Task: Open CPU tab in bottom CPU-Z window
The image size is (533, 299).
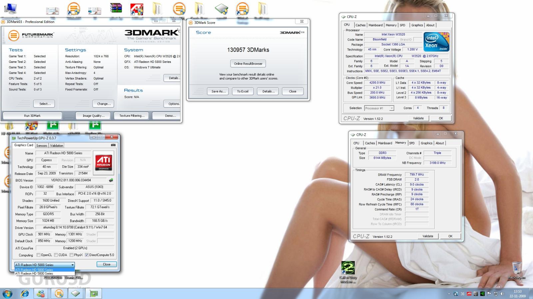Action: point(356,143)
